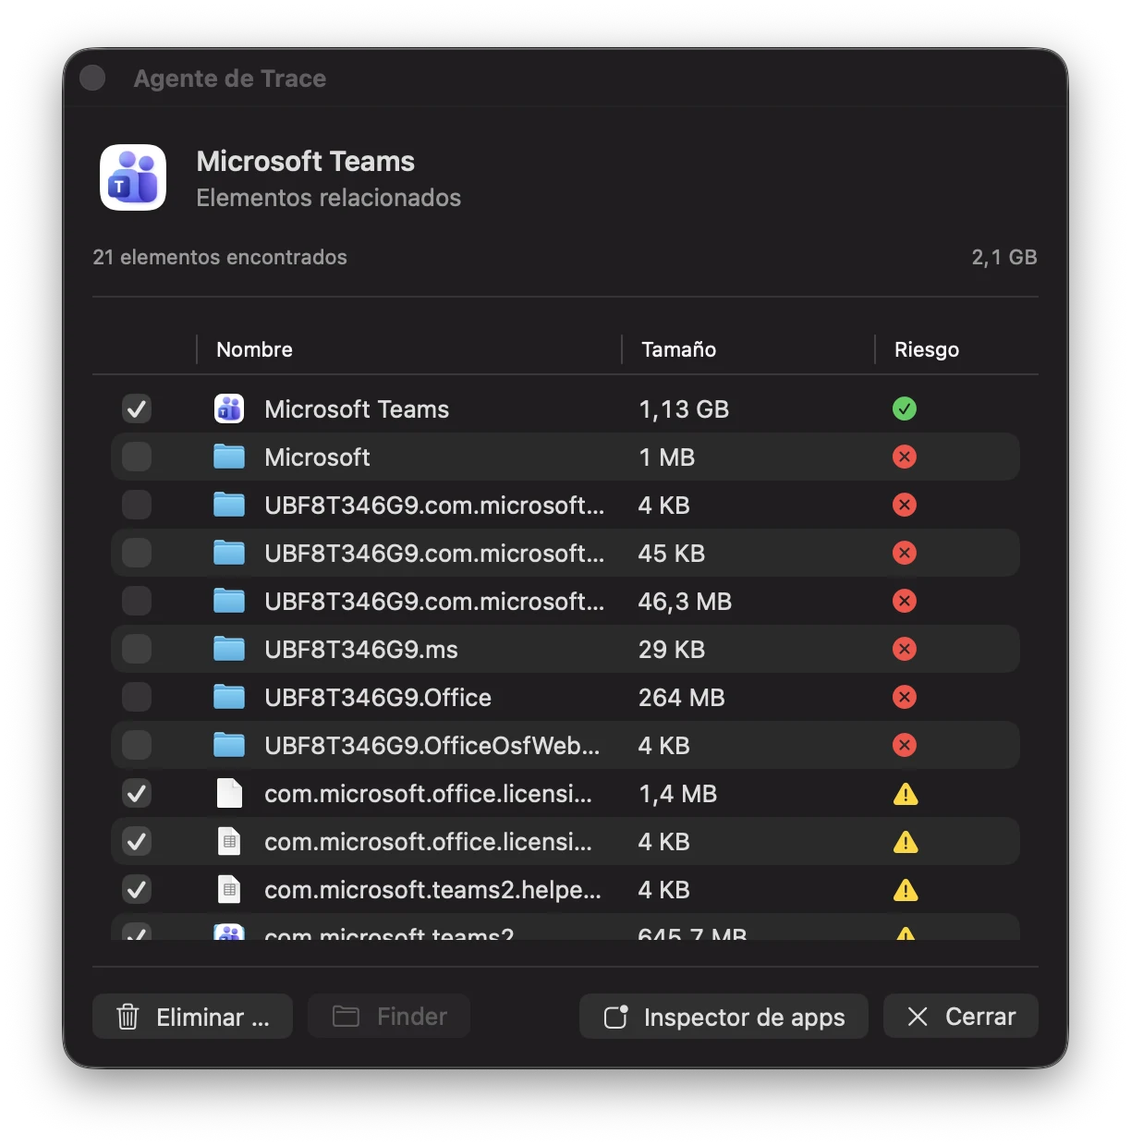The image size is (1131, 1146).
Task: Click folder icon of UBF8T346G9.OfficeOsfWeb row
Action: [229, 745]
